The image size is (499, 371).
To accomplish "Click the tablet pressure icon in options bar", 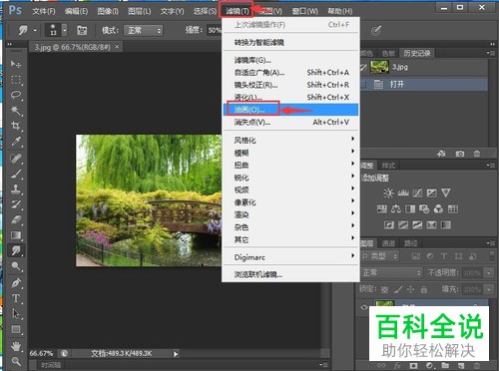I will [376, 31].
